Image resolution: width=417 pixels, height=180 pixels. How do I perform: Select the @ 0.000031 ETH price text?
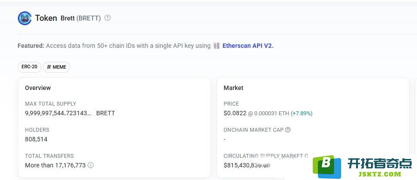[268, 113]
